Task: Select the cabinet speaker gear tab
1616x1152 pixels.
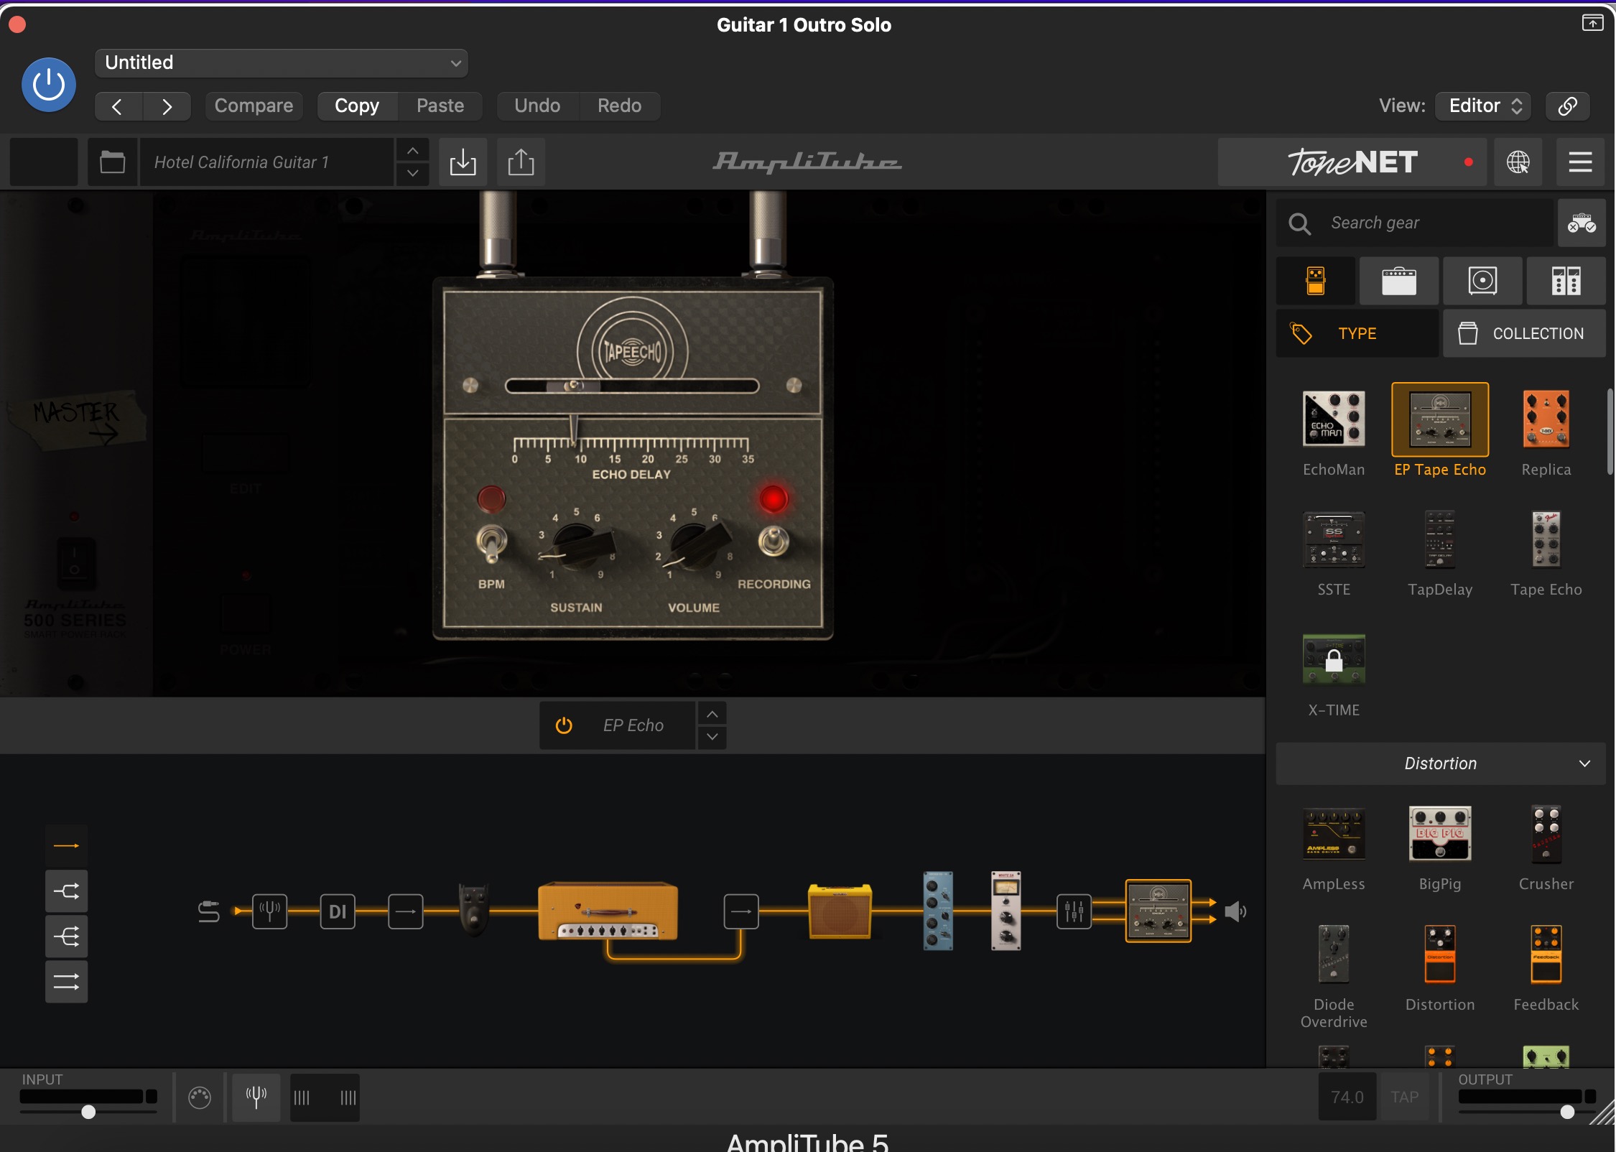Action: coord(1482,281)
